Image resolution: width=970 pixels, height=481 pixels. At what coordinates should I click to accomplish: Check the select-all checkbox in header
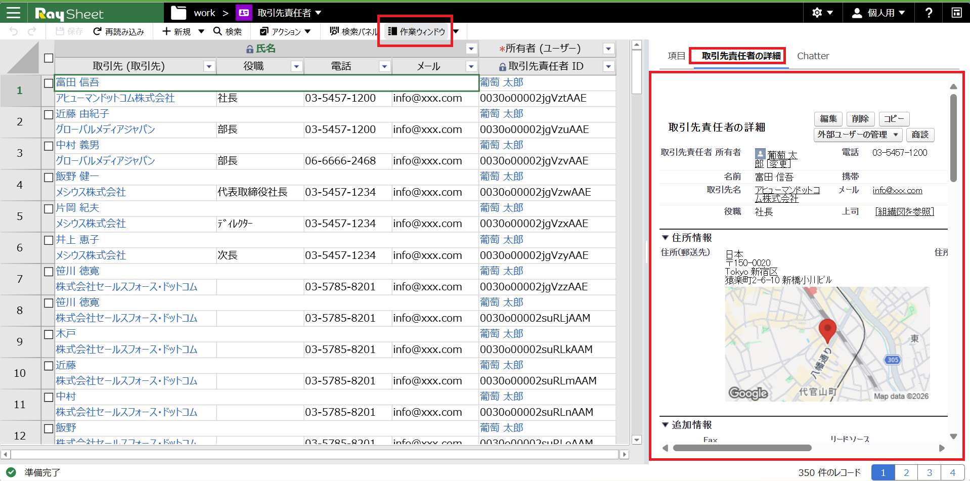pos(49,58)
